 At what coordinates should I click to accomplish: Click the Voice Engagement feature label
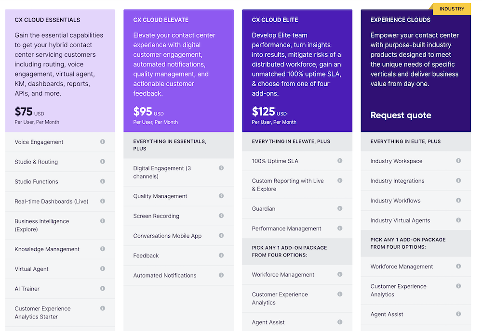[39, 142]
